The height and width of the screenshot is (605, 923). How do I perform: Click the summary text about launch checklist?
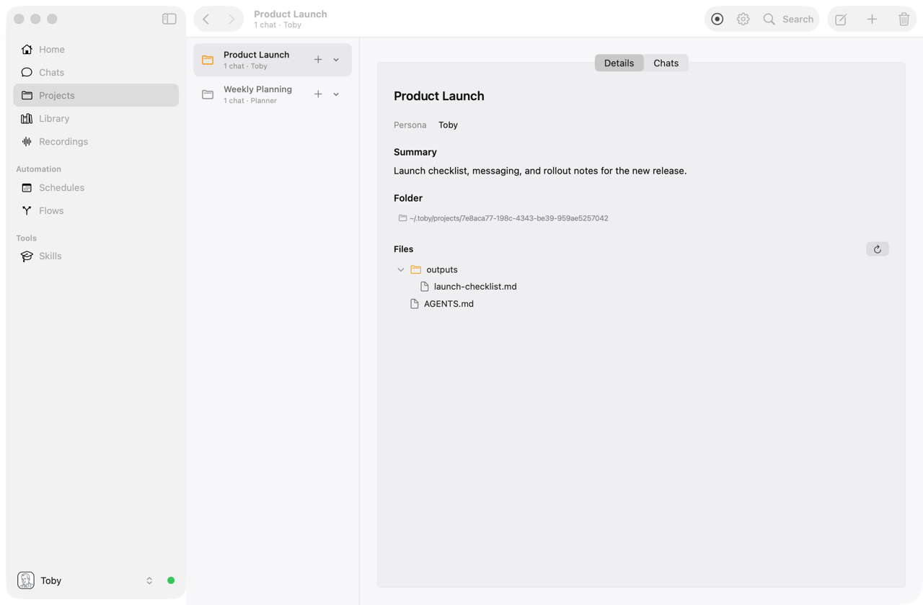point(540,171)
